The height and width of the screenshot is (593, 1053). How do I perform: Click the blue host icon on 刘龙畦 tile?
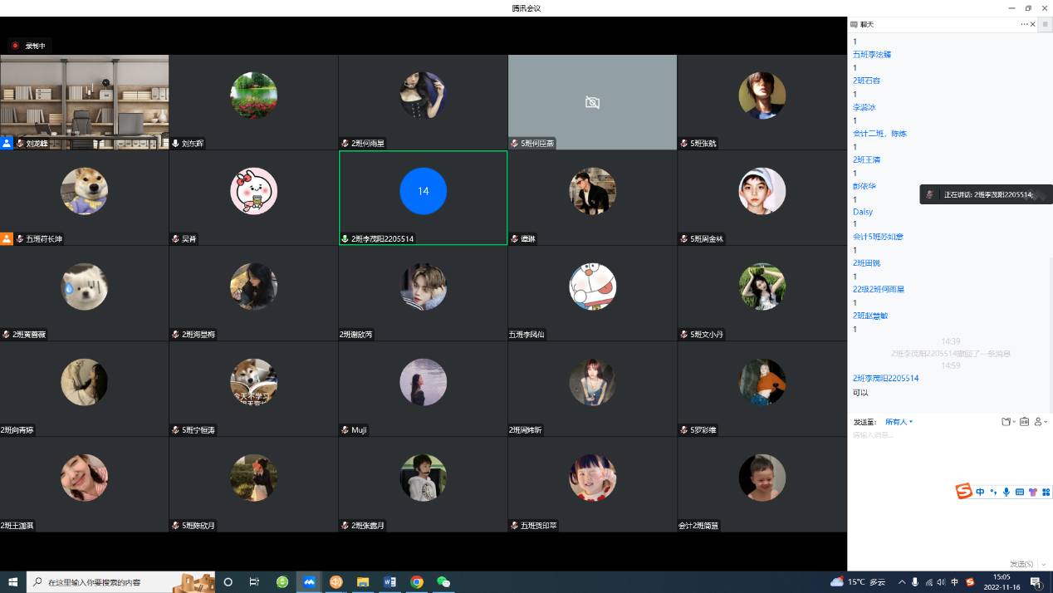point(7,143)
